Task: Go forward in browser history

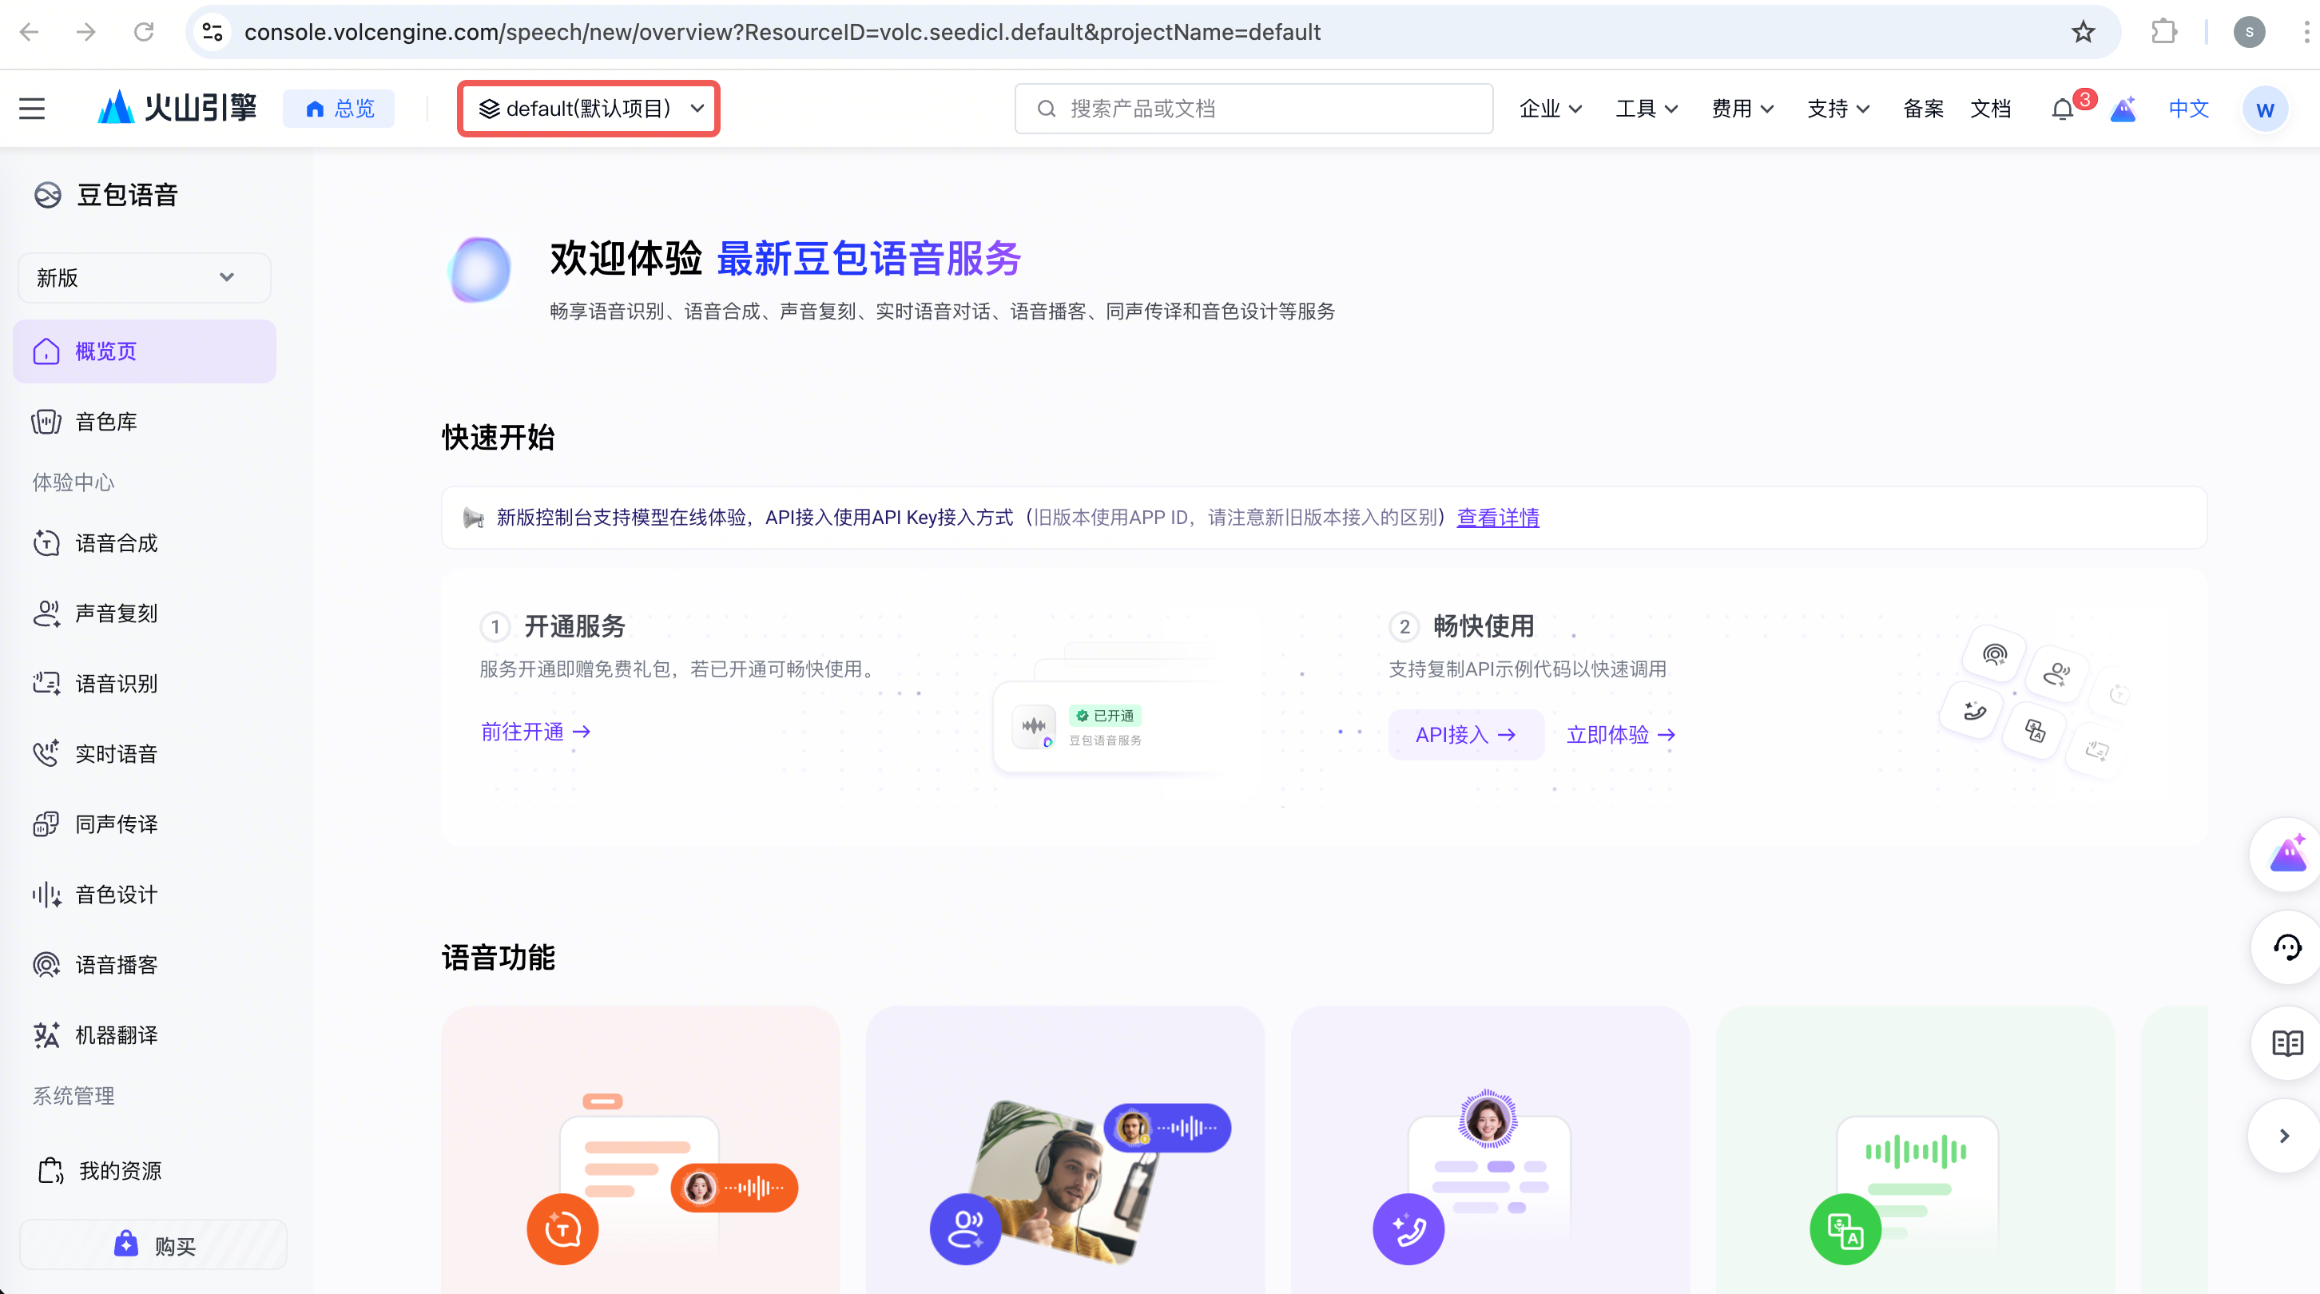Action: point(86,33)
